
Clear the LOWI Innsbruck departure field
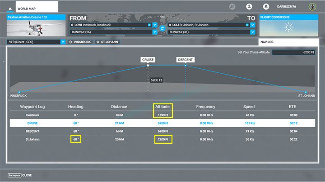(x=149, y=25)
